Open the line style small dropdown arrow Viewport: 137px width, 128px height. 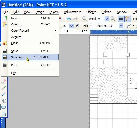click(134, 26)
